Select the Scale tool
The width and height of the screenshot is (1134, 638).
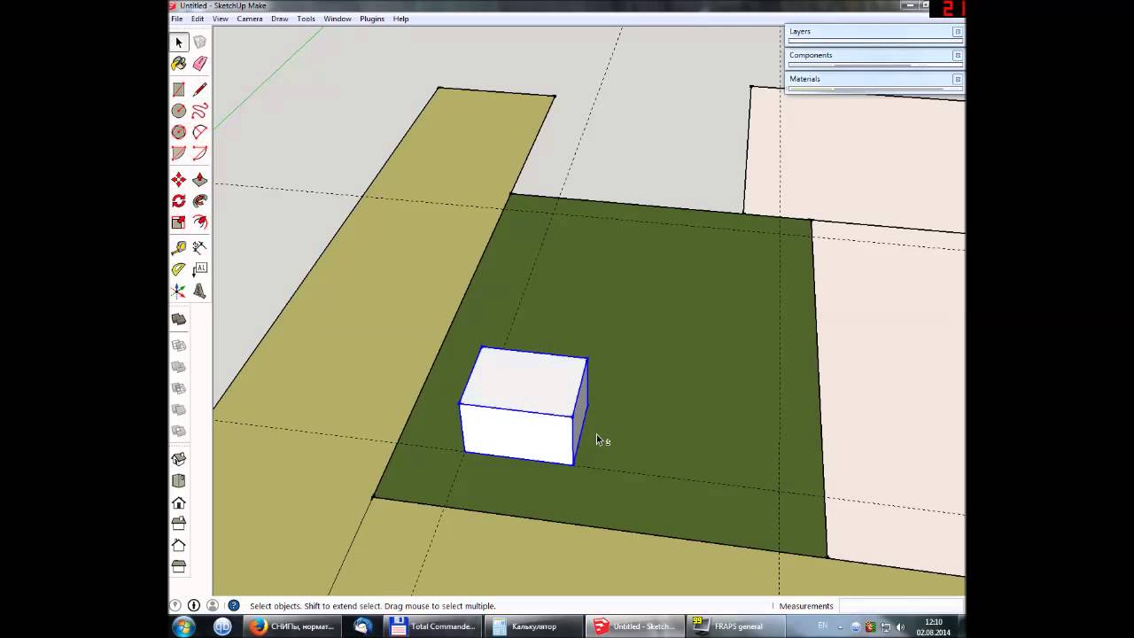179,222
